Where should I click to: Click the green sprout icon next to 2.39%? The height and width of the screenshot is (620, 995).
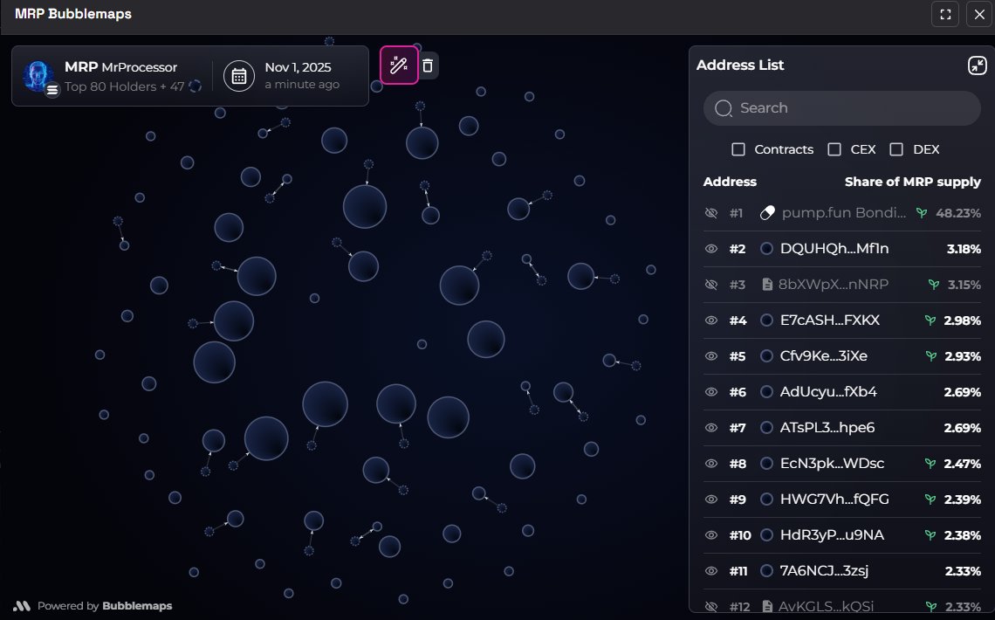(930, 499)
